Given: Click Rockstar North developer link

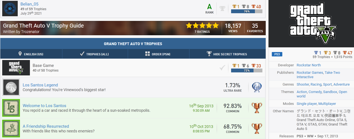Looking at the screenshot, I should [309, 65].
